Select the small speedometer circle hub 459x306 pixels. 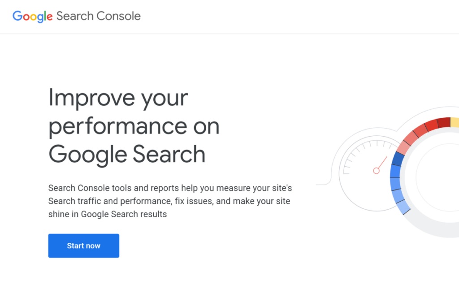377,170
